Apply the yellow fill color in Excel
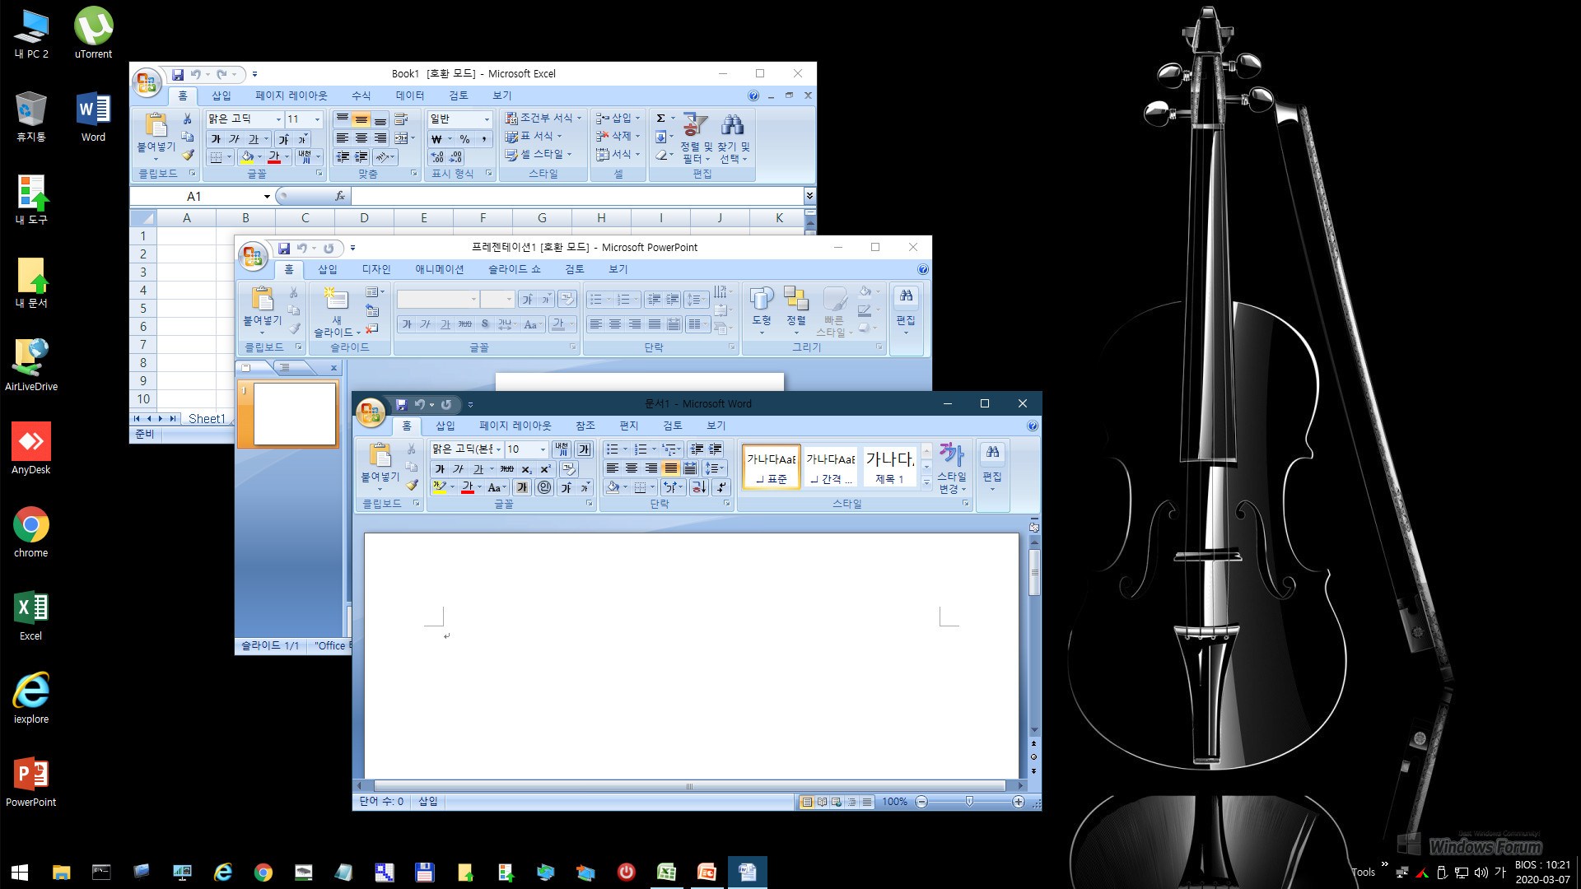This screenshot has height=889, width=1581. click(247, 157)
